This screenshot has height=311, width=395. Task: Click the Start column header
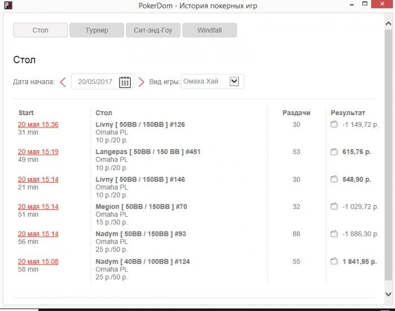pos(26,113)
